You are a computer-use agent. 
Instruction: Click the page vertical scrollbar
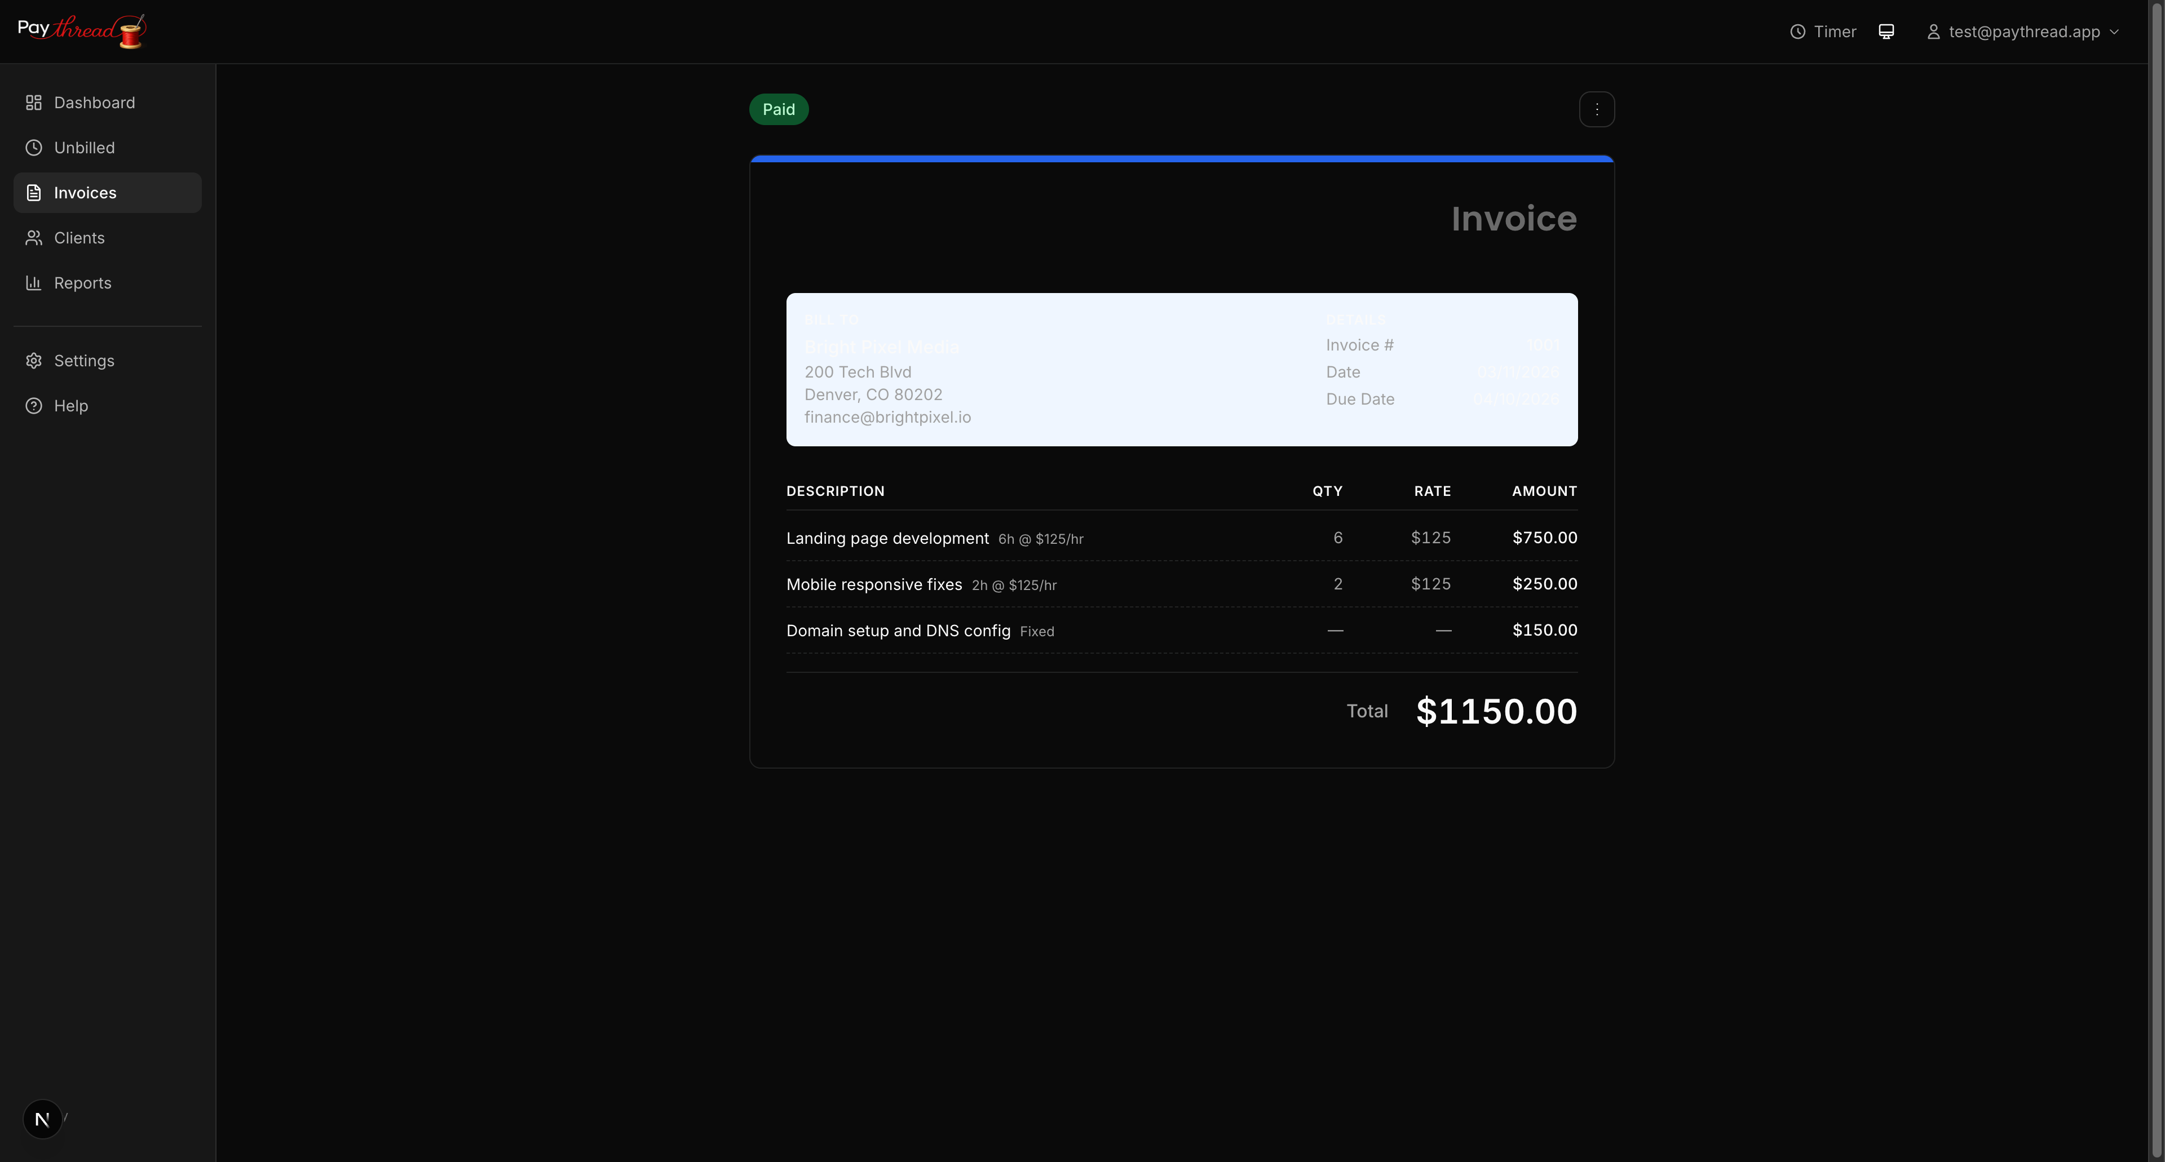point(2156,580)
